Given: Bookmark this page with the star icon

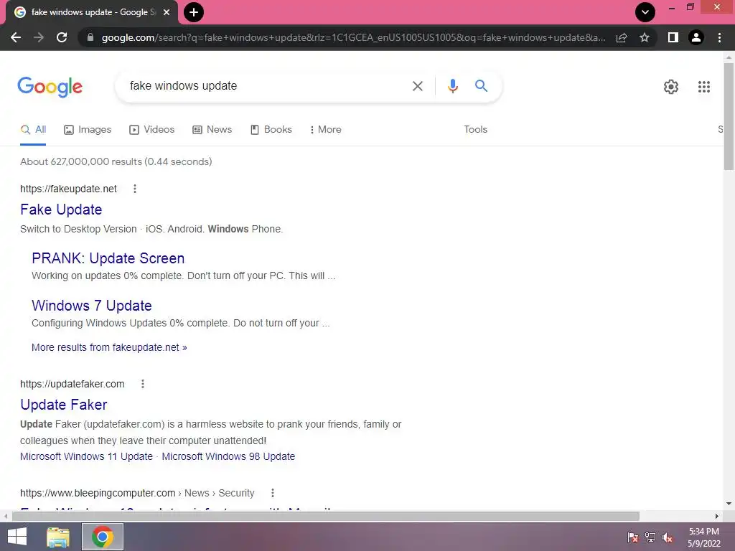Looking at the screenshot, I should [645, 37].
